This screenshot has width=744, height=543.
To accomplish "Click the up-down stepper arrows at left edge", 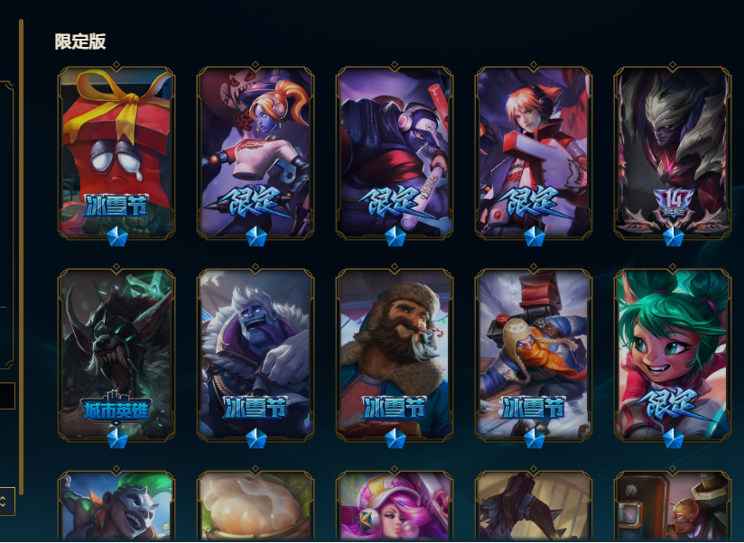I will [x=4, y=502].
